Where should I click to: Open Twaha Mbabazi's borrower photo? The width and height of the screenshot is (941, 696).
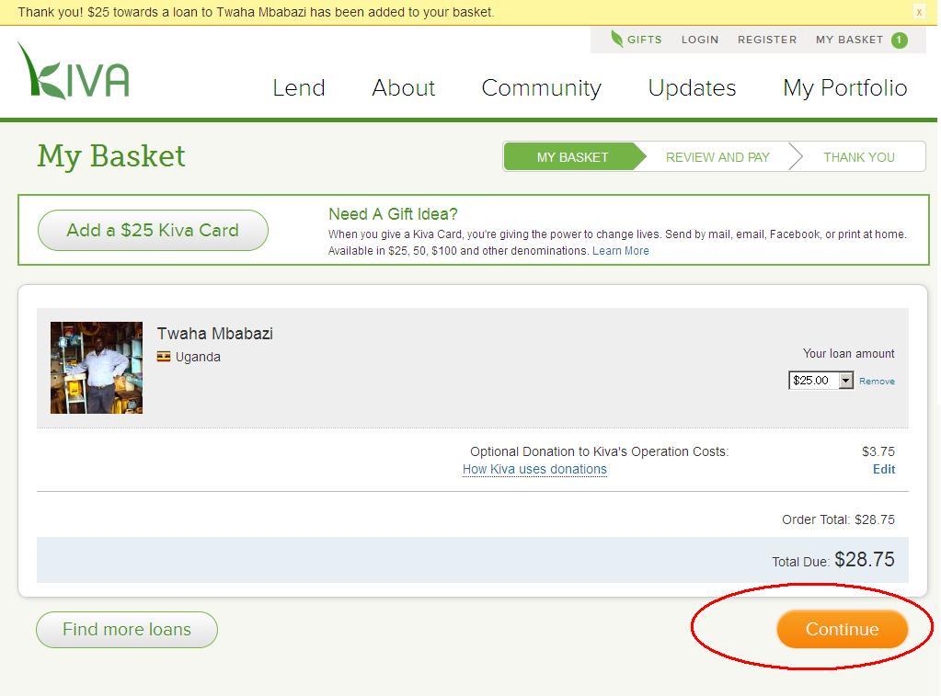pos(97,368)
